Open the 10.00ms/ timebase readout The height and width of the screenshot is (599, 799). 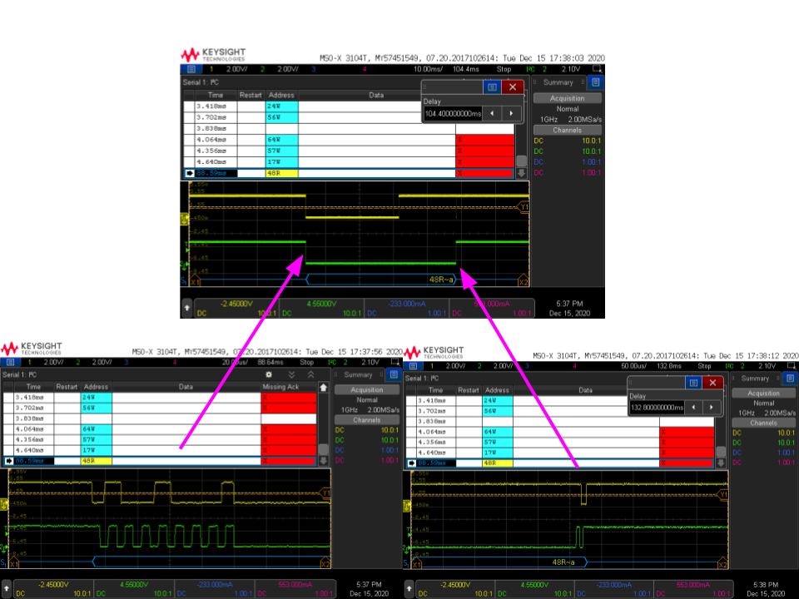[x=428, y=69]
